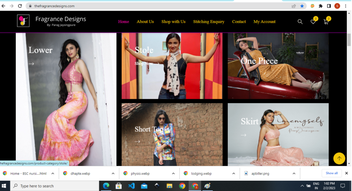Click the browser back arrow
This screenshot has width=352, height=191.
[x=3, y=6]
